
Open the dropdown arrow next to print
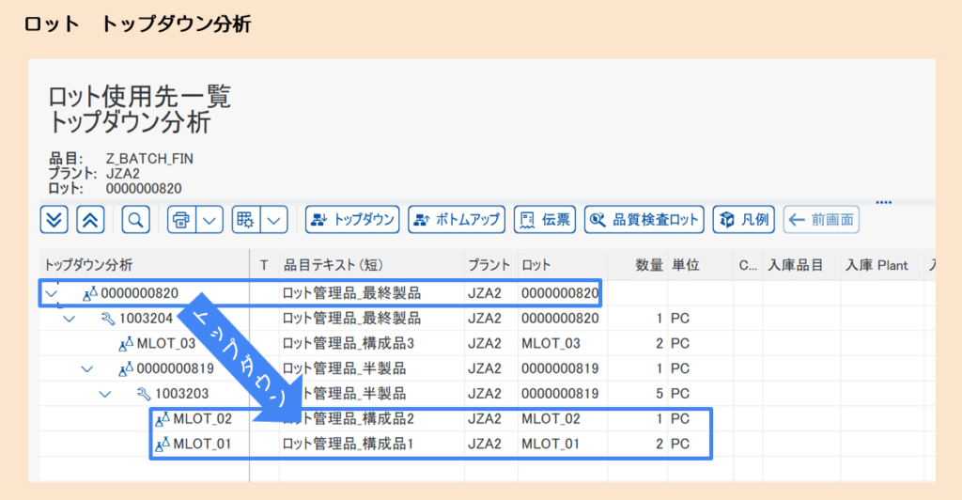pos(209,220)
